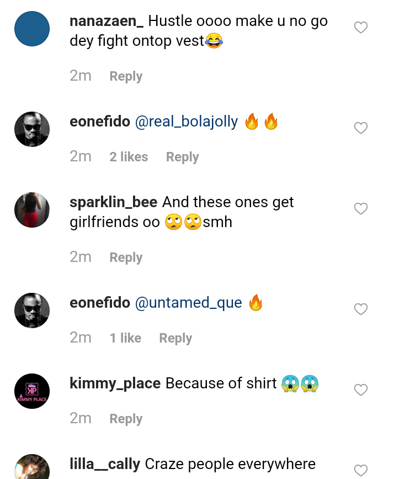Open sparklin_bee's profile picture

[32, 210]
